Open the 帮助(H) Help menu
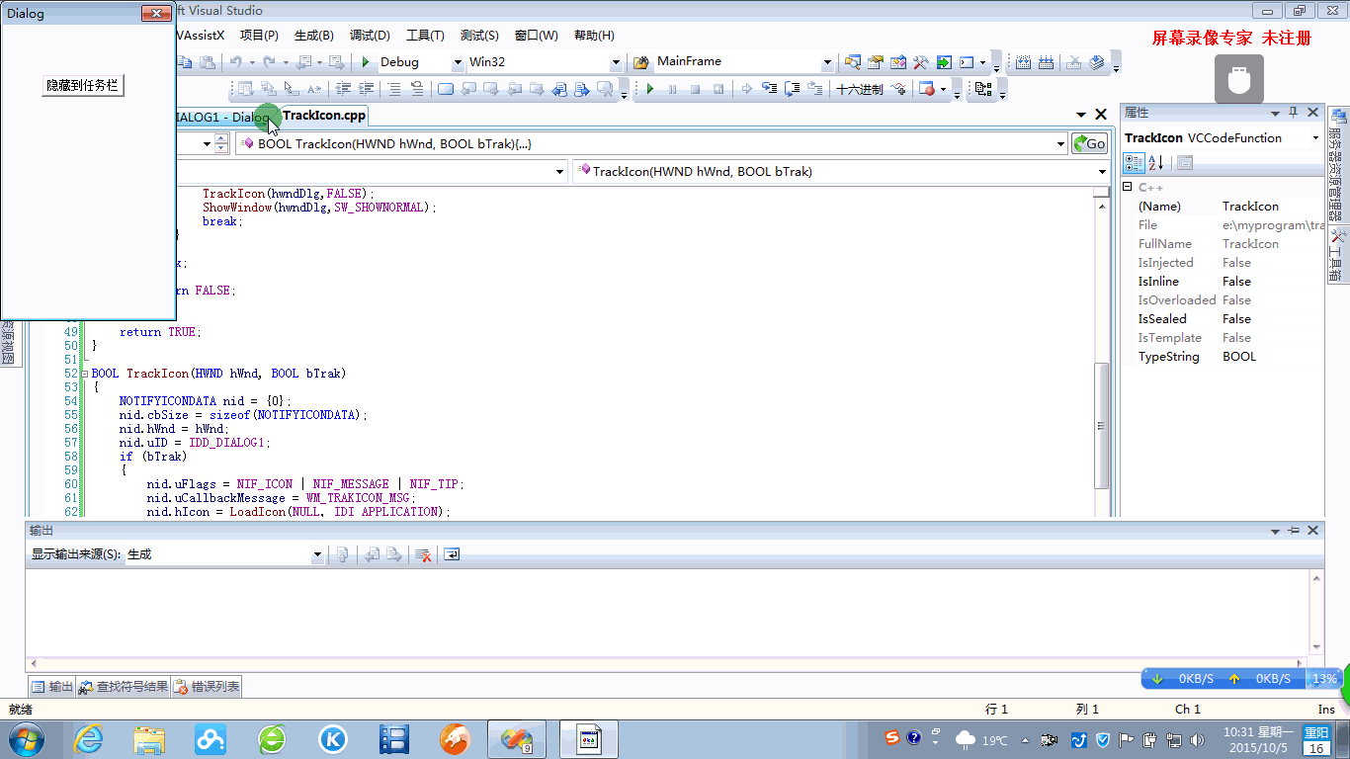This screenshot has height=759, width=1350. pos(594,36)
